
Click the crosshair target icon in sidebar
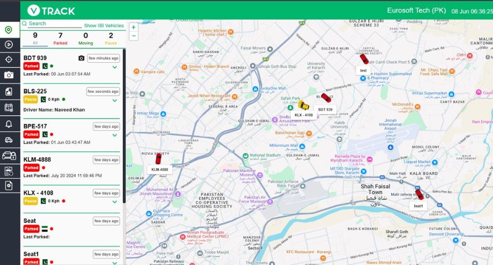point(9,60)
